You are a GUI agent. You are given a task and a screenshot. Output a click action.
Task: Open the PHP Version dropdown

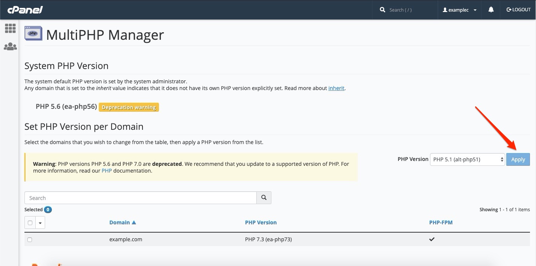(467, 159)
